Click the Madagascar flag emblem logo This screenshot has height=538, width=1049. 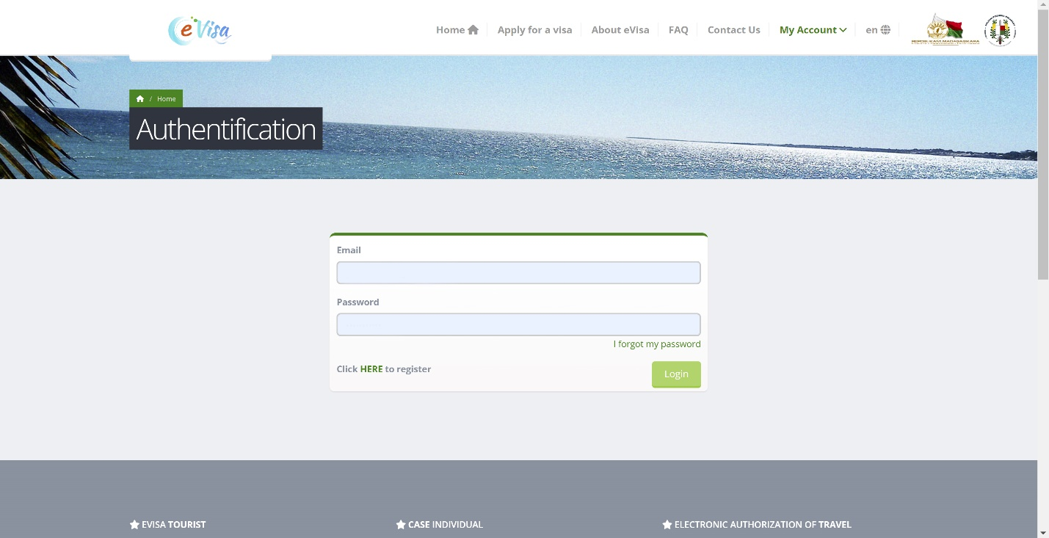[x=945, y=30]
